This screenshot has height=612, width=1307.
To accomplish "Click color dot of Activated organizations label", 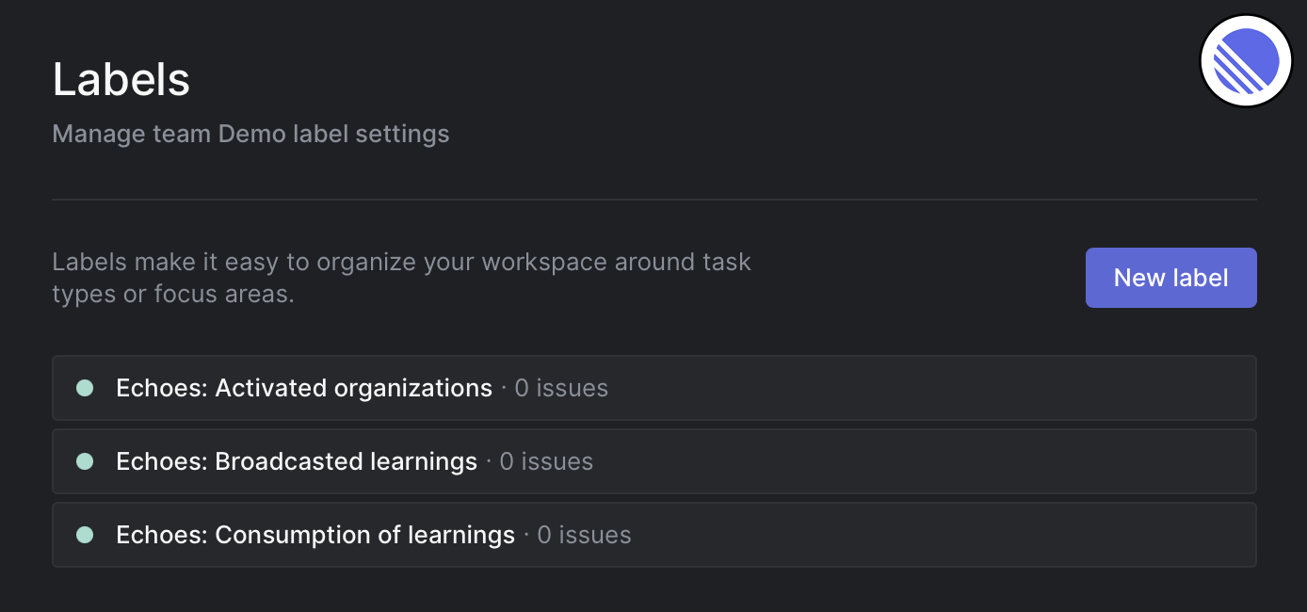I will point(85,388).
